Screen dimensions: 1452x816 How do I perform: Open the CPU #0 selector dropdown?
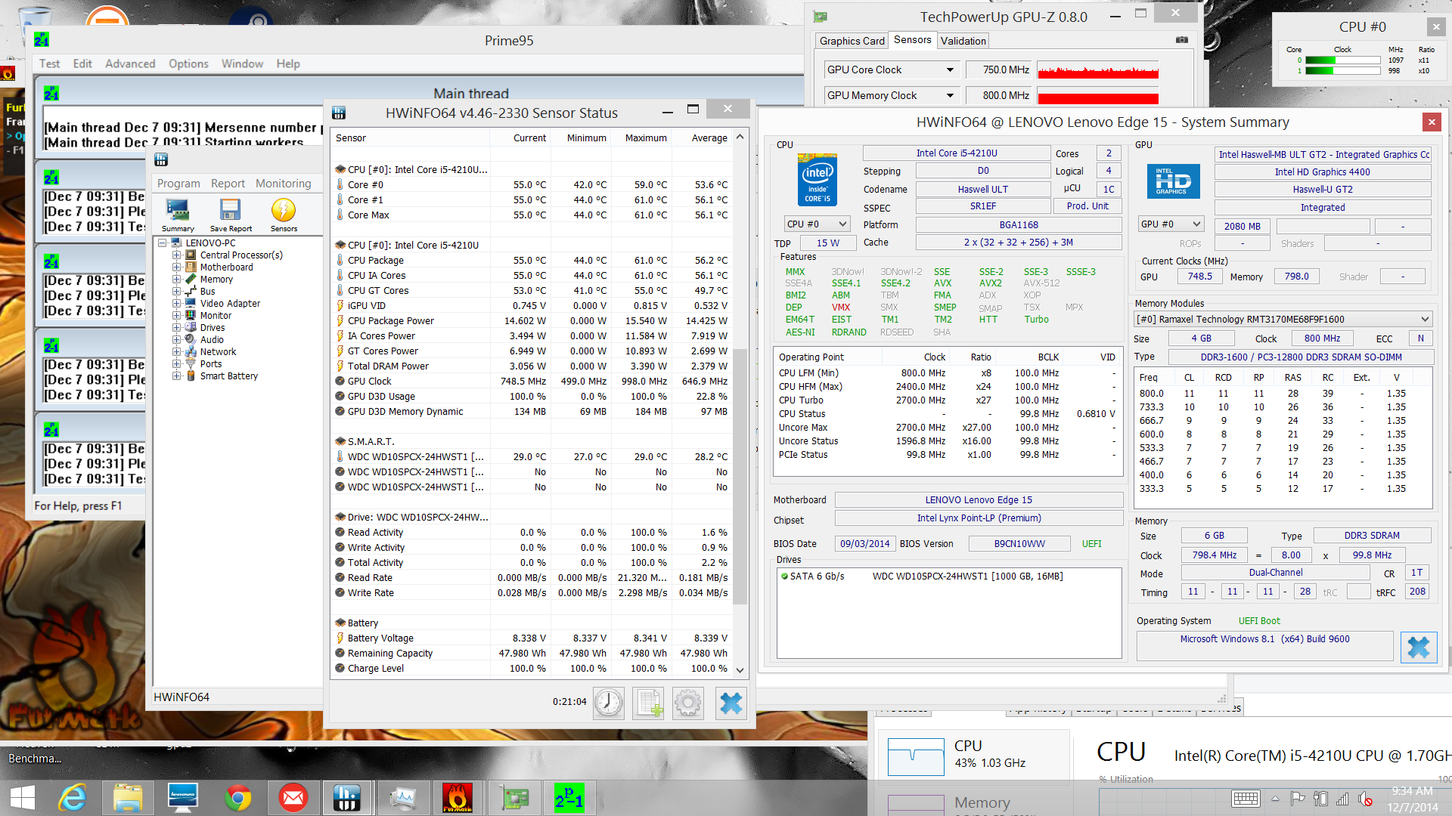(818, 224)
